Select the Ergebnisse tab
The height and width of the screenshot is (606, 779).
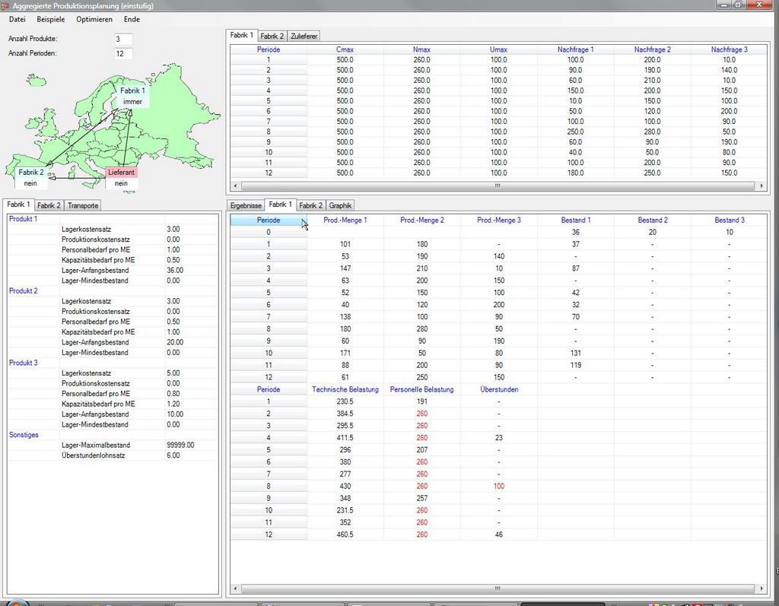click(246, 205)
